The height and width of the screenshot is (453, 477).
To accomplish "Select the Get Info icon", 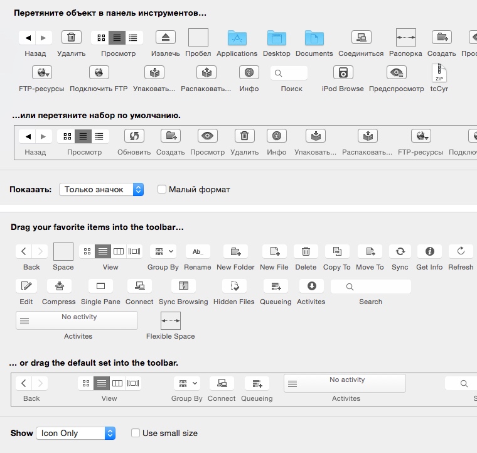I will tap(429, 251).
